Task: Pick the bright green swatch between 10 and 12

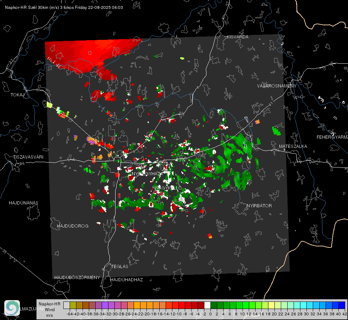Action: click(x=246, y=305)
